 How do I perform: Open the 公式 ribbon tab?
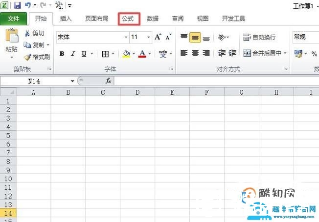pos(129,19)
